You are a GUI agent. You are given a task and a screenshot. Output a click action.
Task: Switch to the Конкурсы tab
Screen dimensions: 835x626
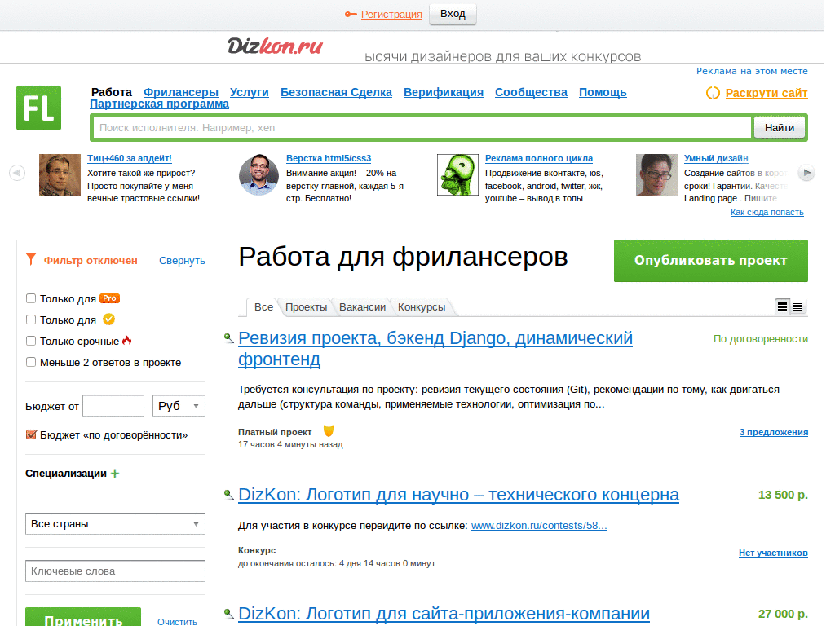point(422,307)
